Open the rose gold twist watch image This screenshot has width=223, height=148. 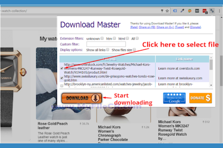[183, 112]
